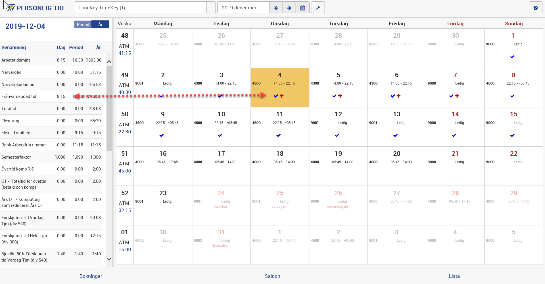Viewport: 545px width, 284px height.
Task: Switch the summary to Period view
Action: [83, 25]
